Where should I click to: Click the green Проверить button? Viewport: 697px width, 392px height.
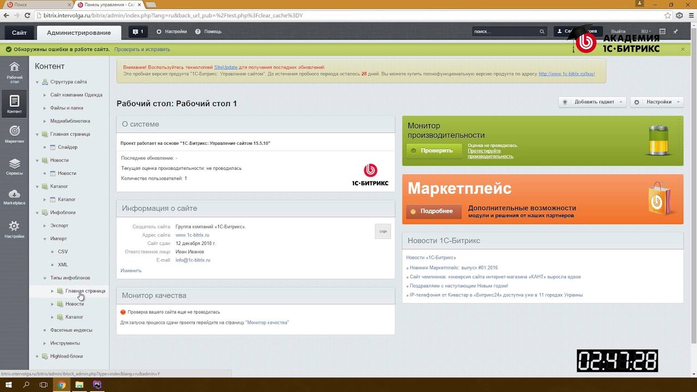click(x=435, y=151)
